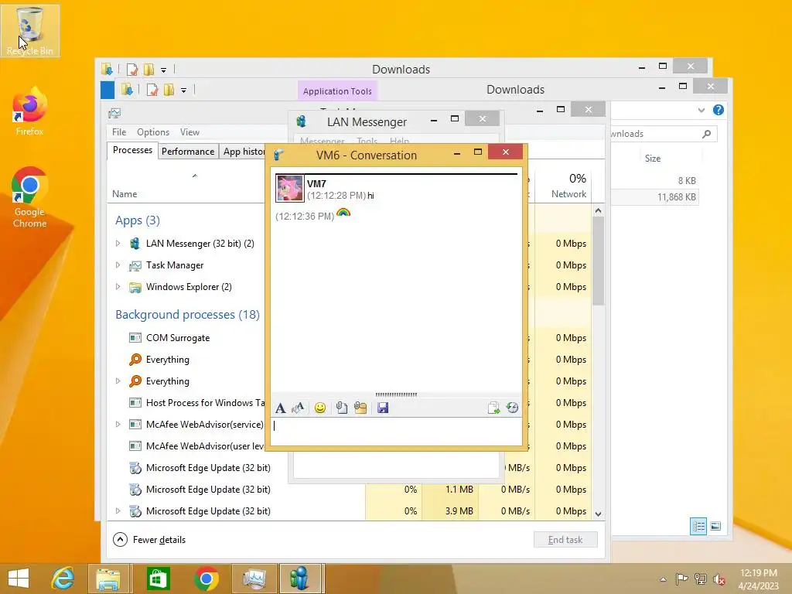Click the Size column header in Downloads
This screenshot has height=594, width=792.
pyautogui.click(x=653, y=159)
